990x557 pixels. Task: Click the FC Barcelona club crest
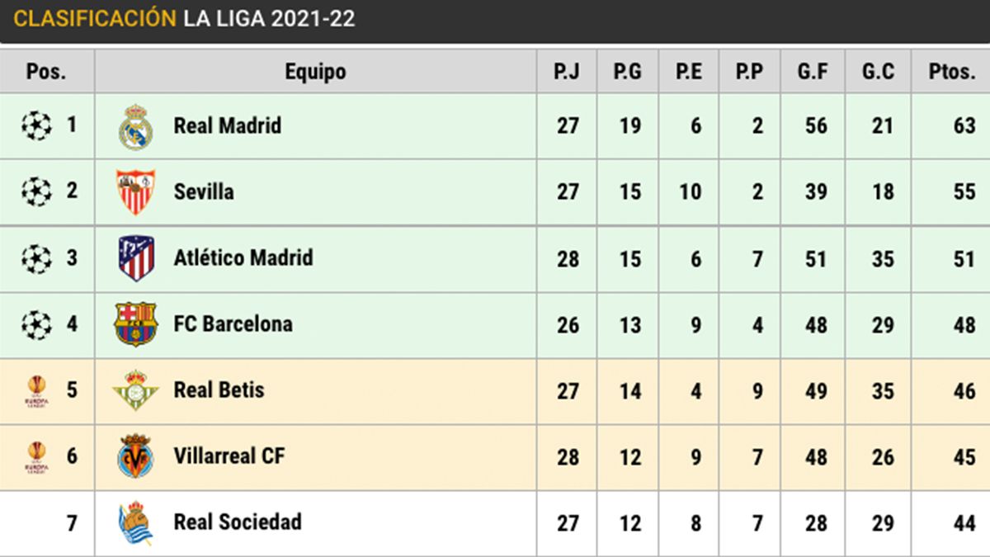[135, 324]
